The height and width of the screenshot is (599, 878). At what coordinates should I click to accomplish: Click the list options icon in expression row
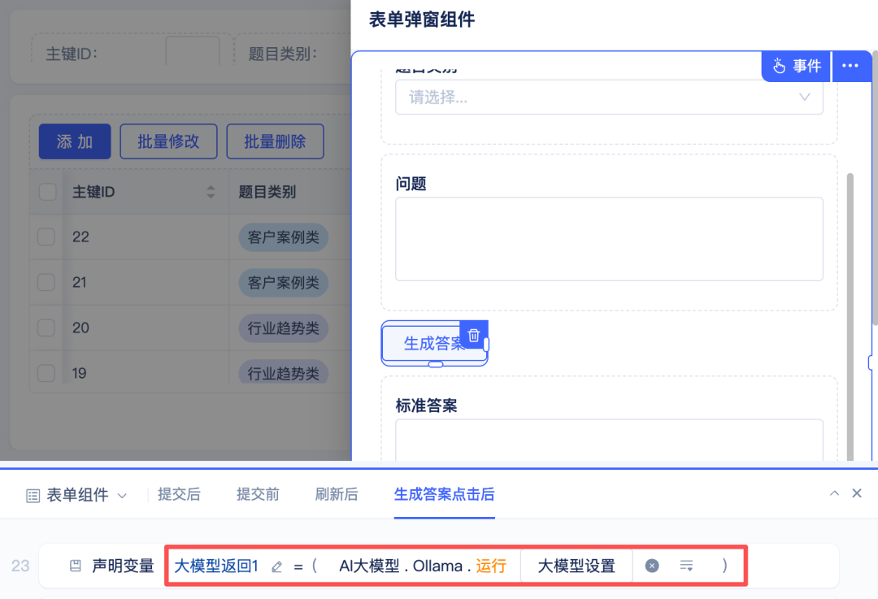(x=686, y=566)
